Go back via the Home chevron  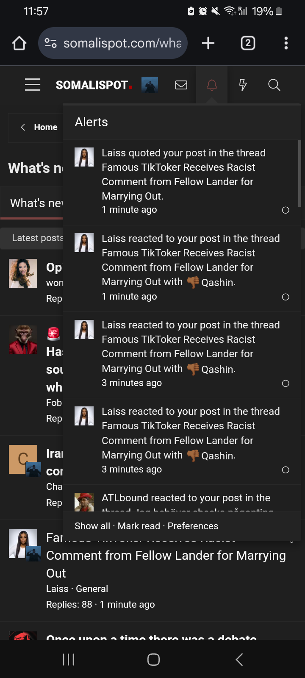[x=23, y=127]
